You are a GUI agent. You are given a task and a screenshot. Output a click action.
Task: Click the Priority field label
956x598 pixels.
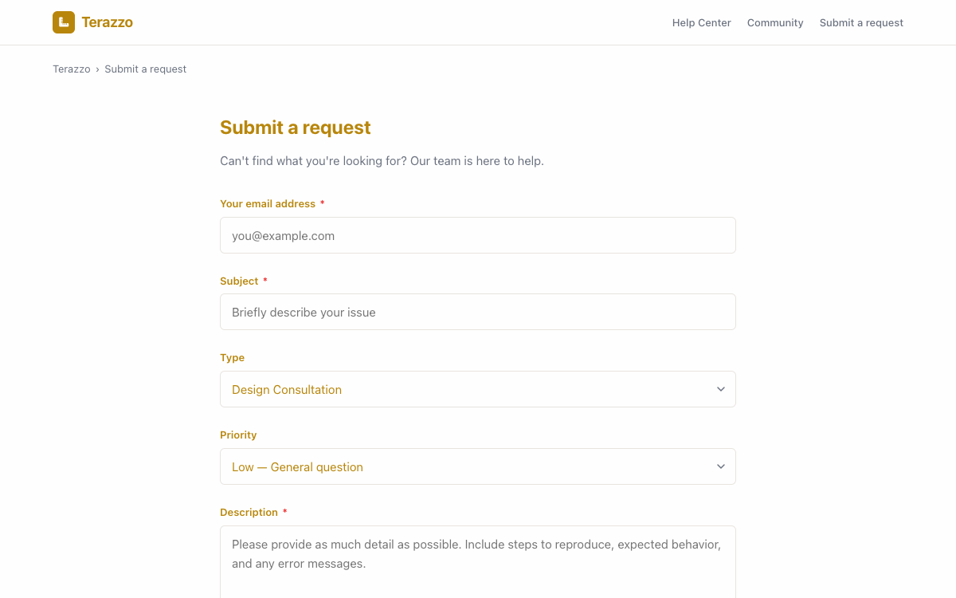pos(238,435)
